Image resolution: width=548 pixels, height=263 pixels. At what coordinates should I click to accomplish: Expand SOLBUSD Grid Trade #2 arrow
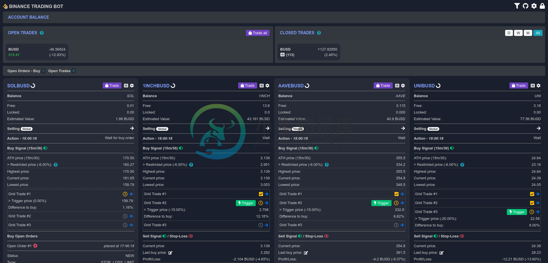tap(131, 216)
